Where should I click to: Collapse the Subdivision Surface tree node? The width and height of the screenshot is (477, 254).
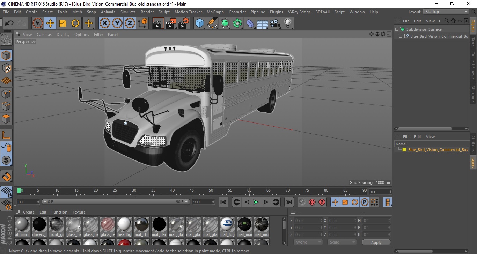pyautogui.click(x=397, y=29)
